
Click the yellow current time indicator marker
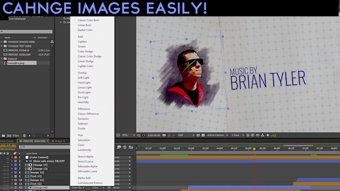coord(254,149)
